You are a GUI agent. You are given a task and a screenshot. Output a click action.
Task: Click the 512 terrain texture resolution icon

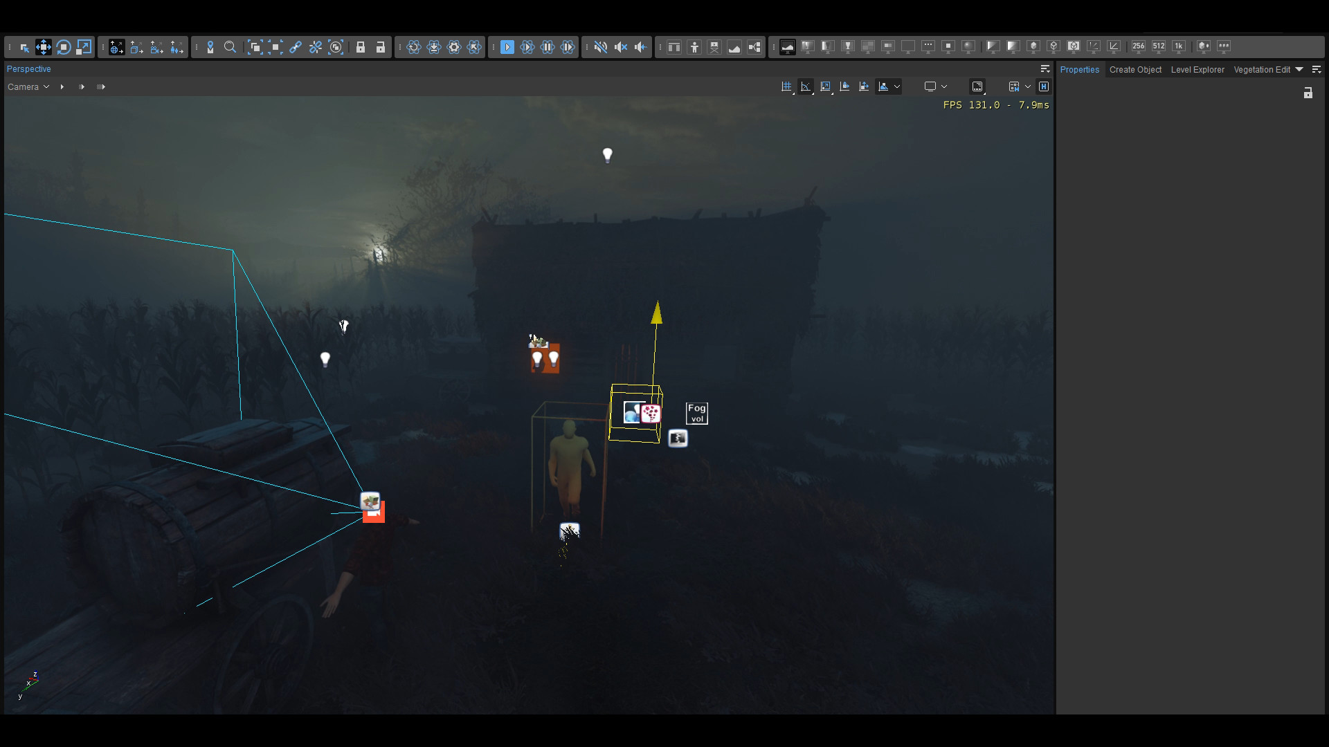tap(1158, 46)
